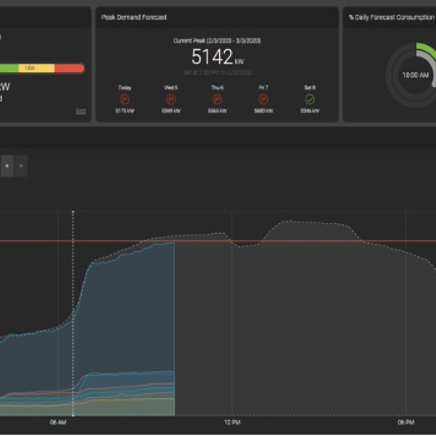436x436 pixels.
Task: Select the Thu 6 peak forecast icon
Action: tap(217, 100)
